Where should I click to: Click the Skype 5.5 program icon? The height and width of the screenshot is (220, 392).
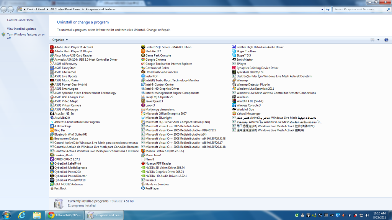(234, 55)
